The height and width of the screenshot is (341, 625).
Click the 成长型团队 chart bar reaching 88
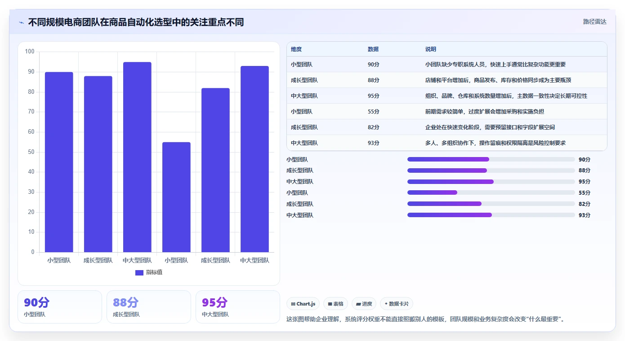pyautogui.click(x=98, y=164)
